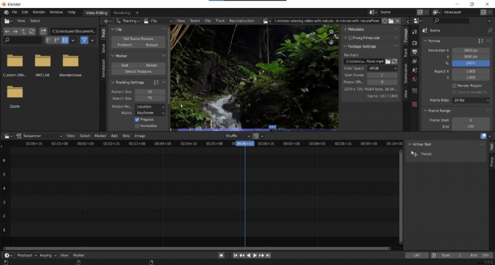This screenshot has width=495, height=265.
Task: Open the Reconstruction menu in clip editor
Action: [x=242, y=21]
